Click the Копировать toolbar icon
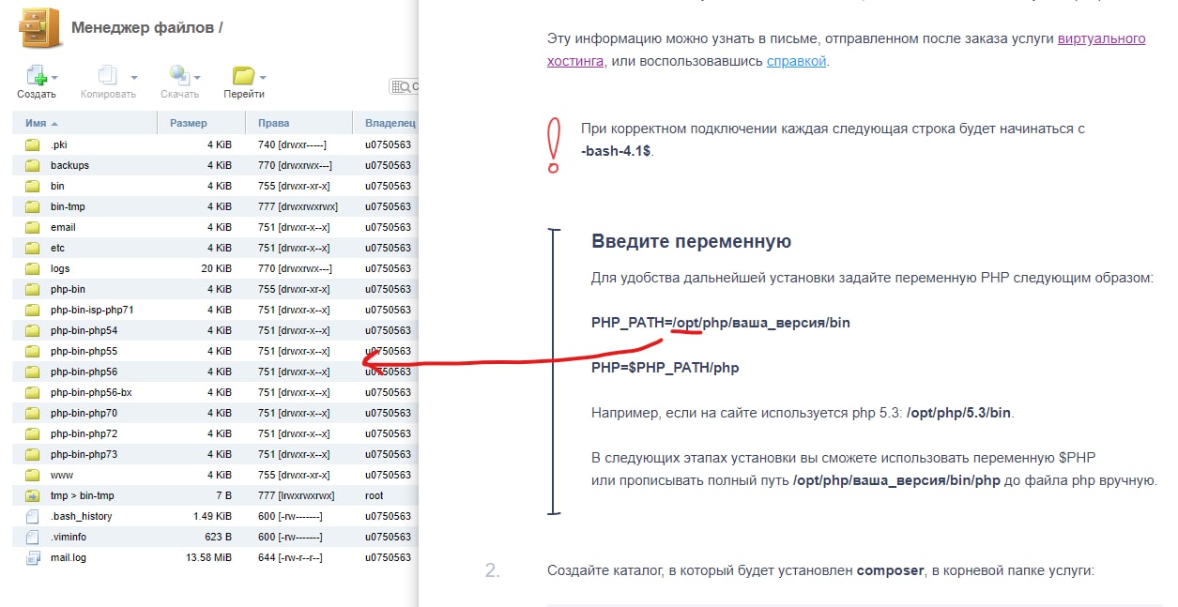 [106, 77]
